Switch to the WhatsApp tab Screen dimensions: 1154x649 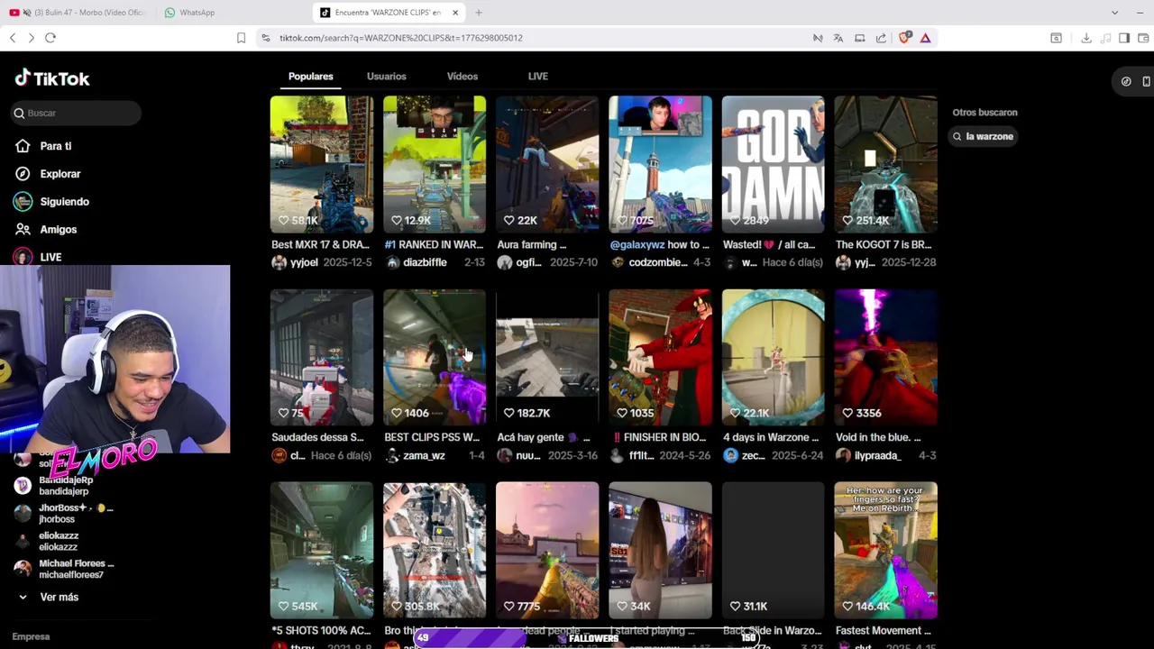197,13
